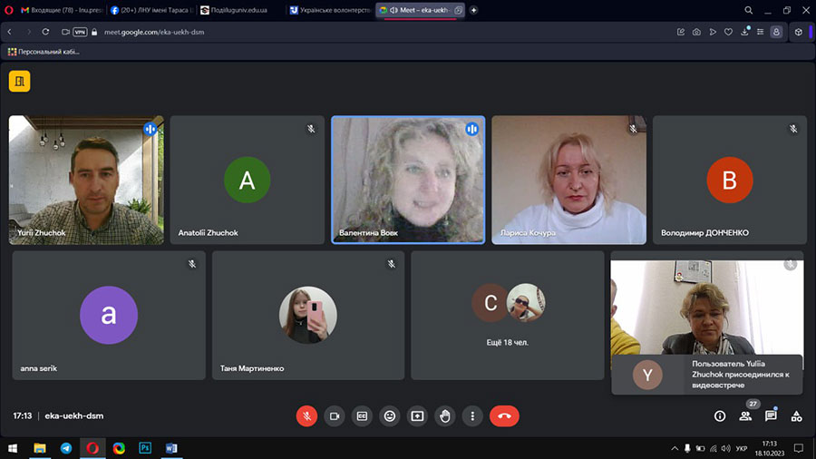816x459 pixels.
Task: Open the Opera player icon in toolbar
Action: 713,32
